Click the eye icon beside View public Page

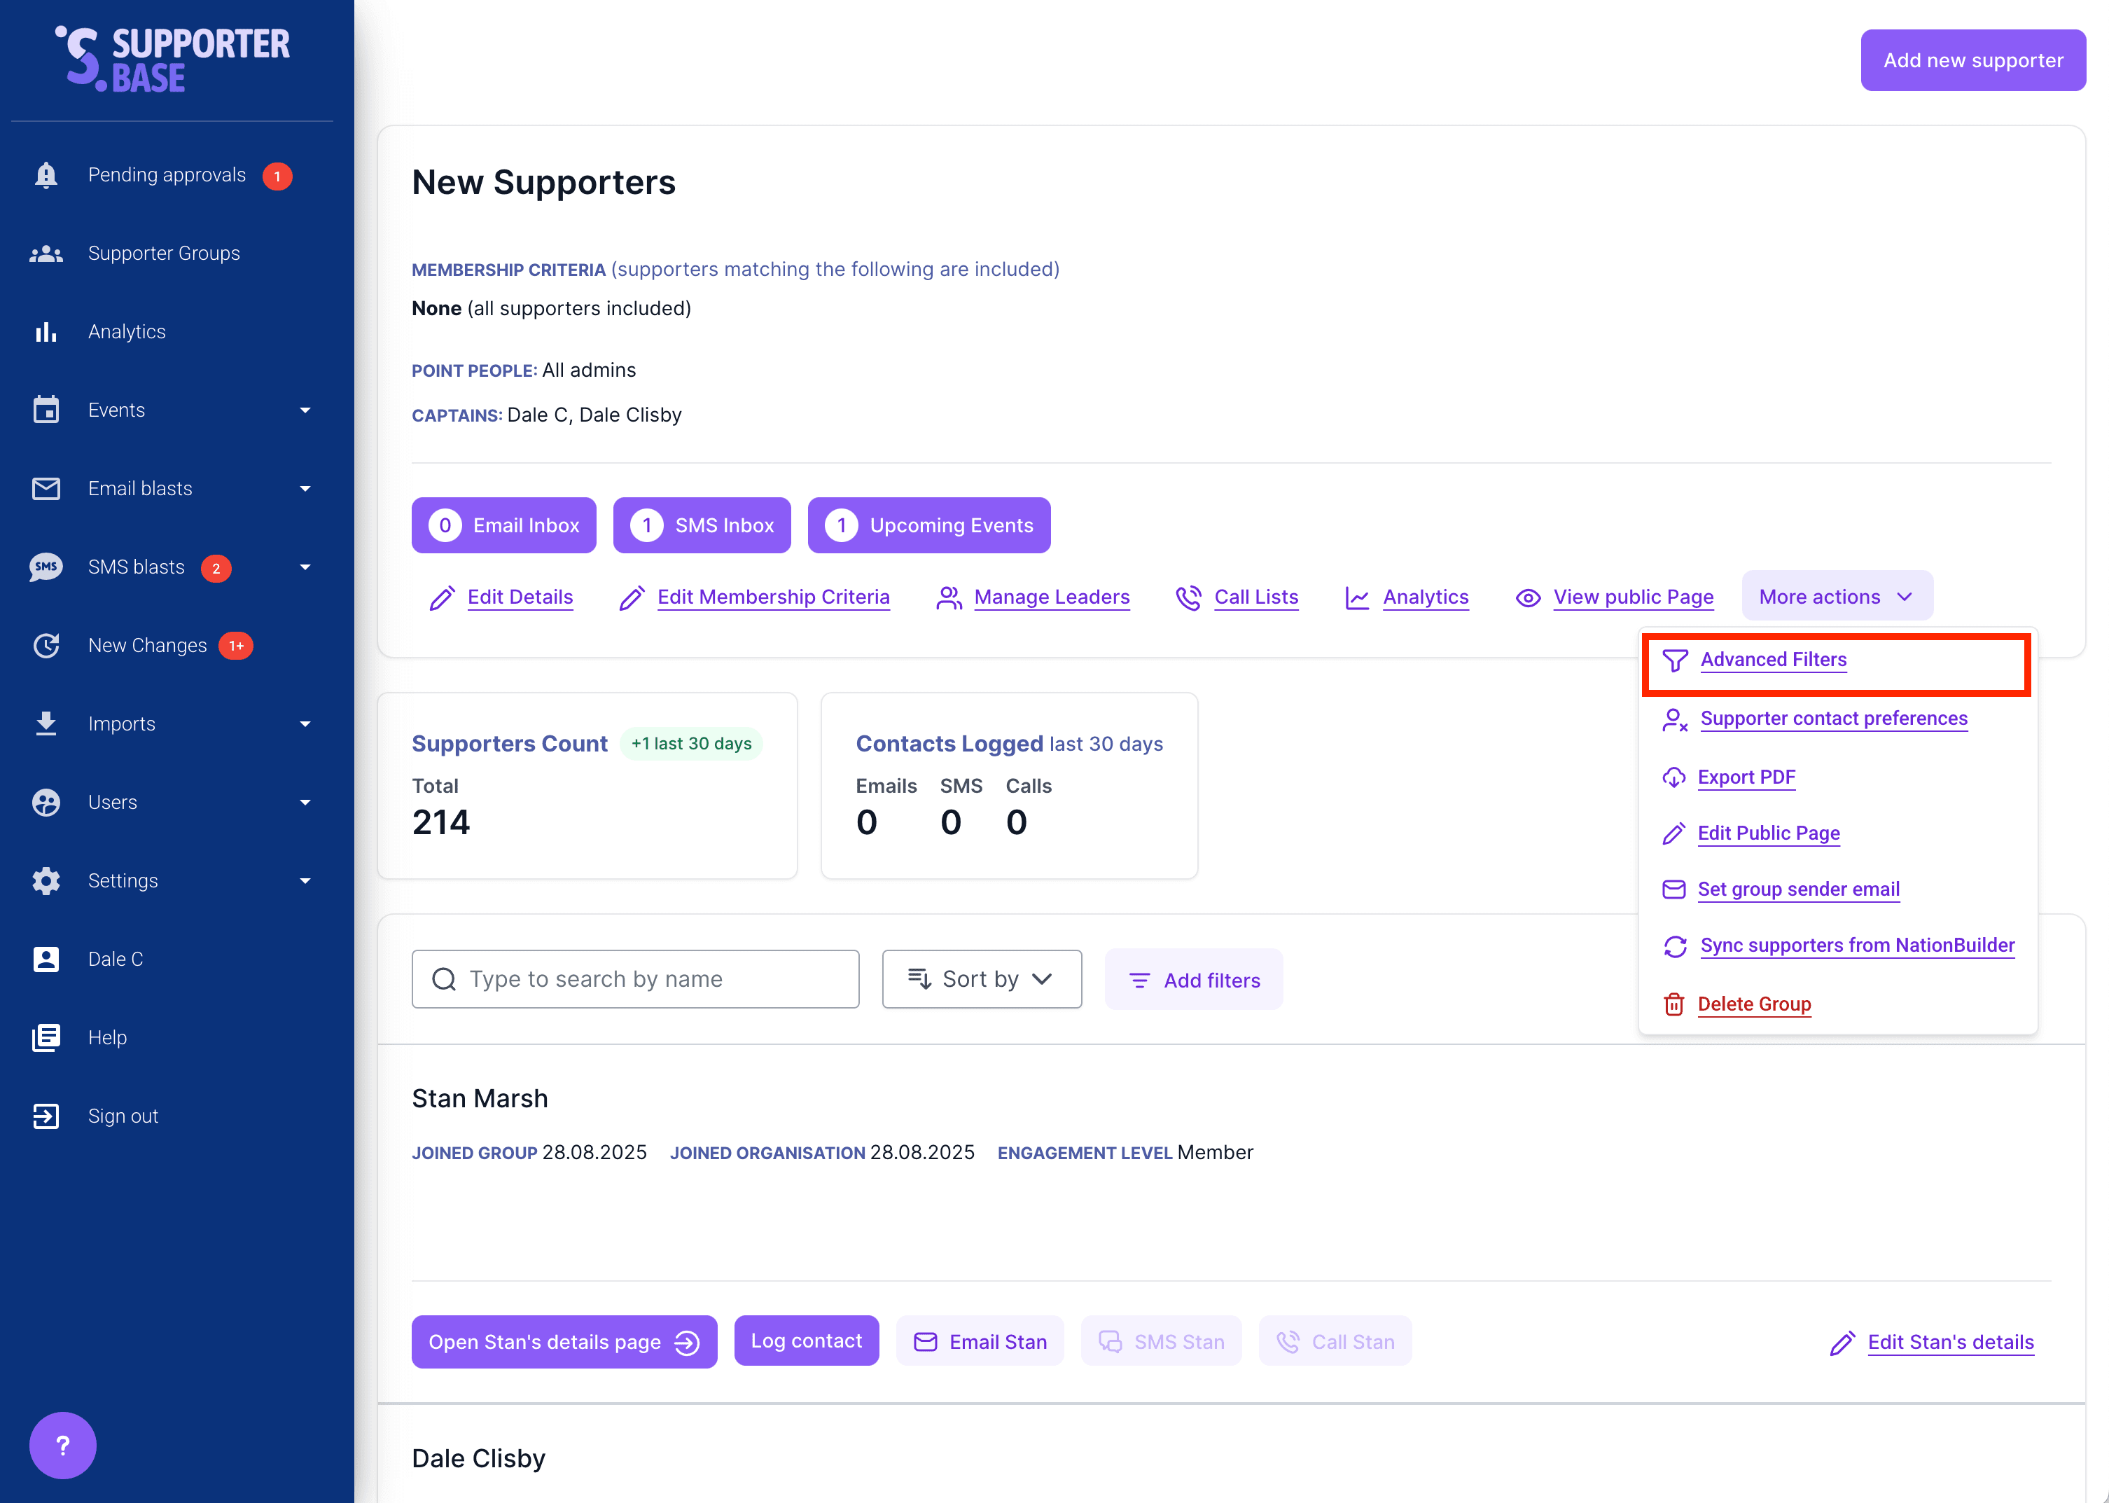pos(1527,598)
